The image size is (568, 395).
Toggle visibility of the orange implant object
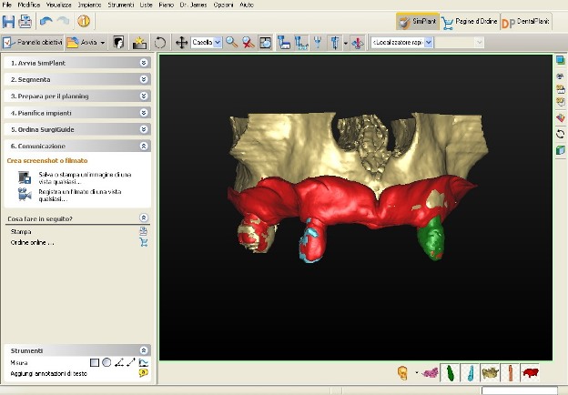pos(511,372)
